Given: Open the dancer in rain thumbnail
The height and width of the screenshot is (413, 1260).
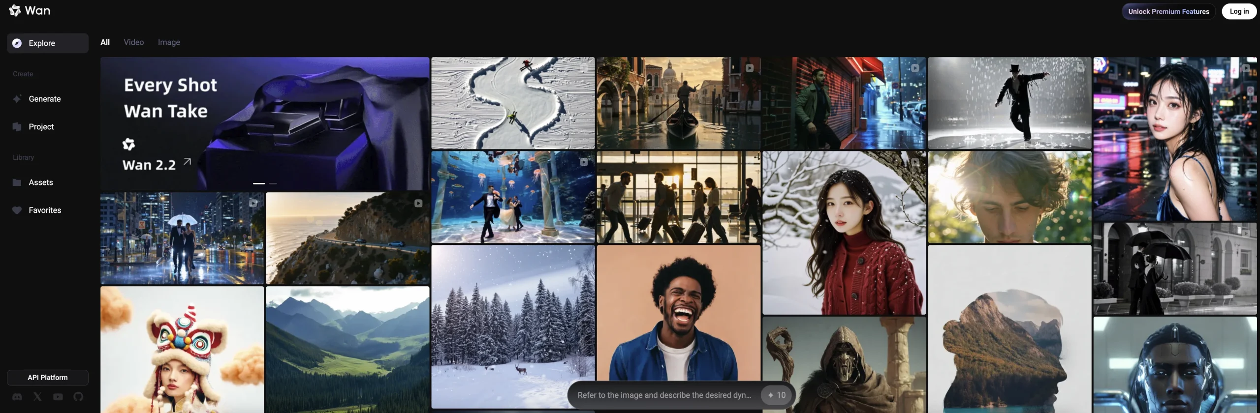Looking at the screenshot, I should click(1009, 103).
